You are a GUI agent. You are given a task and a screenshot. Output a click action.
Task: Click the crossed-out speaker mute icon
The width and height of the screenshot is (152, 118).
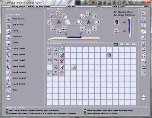(x=50, y=73)
